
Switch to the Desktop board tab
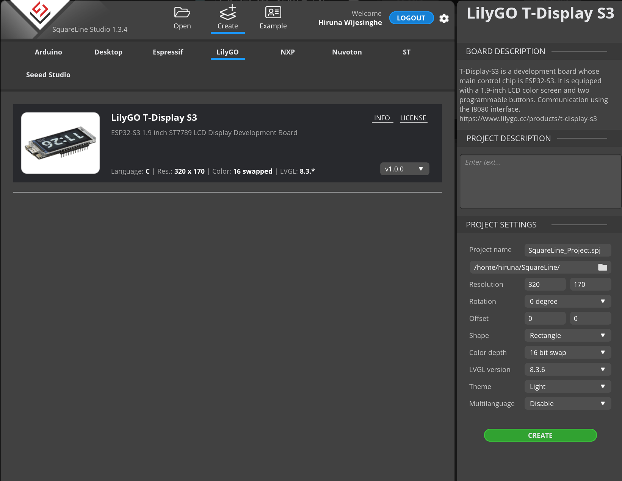108,52
